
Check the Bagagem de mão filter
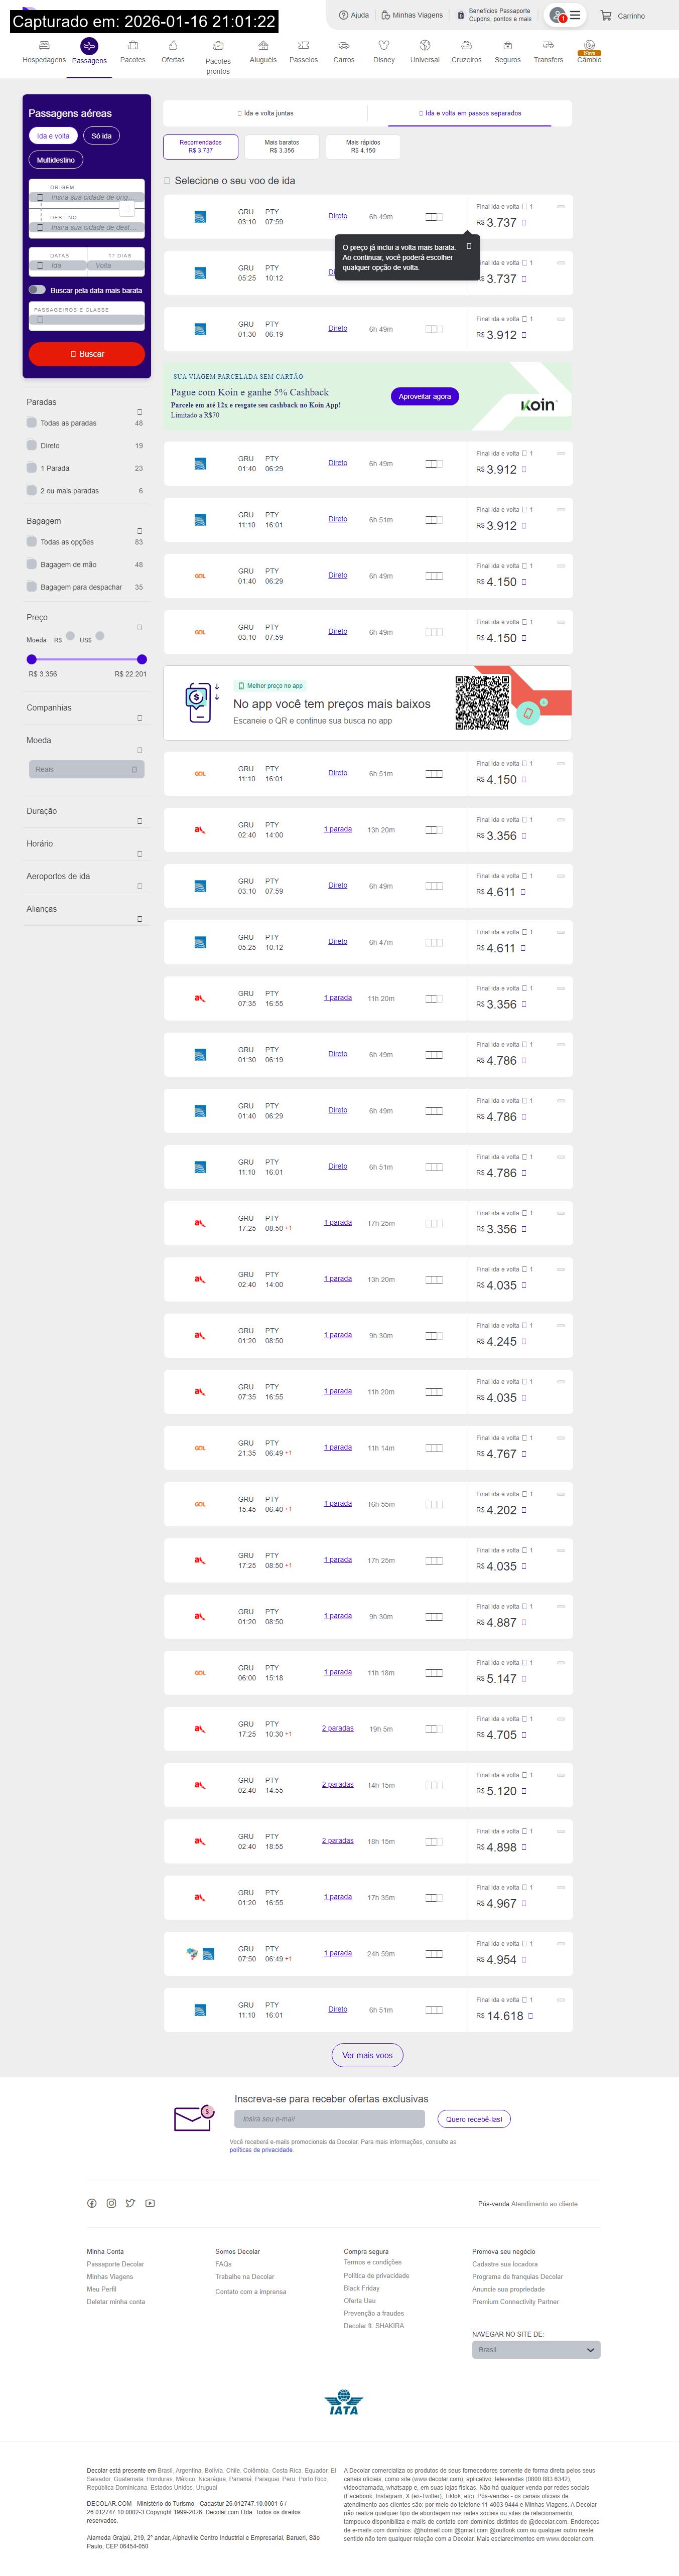coord(32,564)
